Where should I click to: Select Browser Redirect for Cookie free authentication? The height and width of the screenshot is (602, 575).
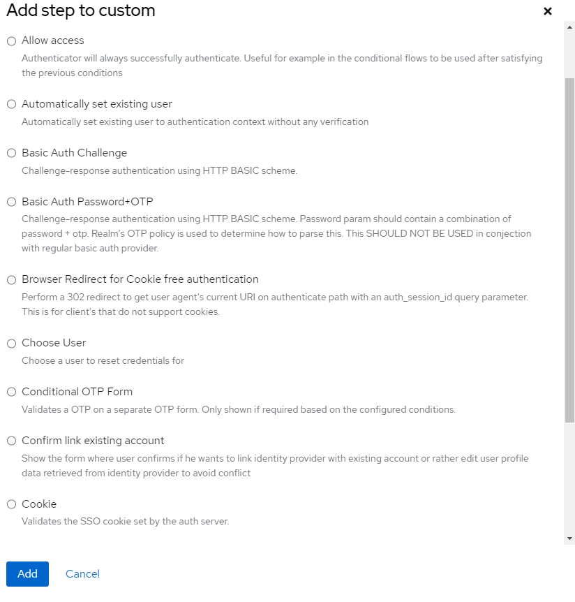pos(11,279)
